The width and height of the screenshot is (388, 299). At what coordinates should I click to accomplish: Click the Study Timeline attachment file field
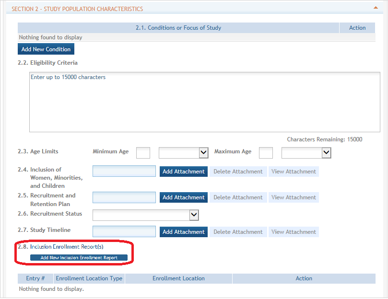[124, 231]
